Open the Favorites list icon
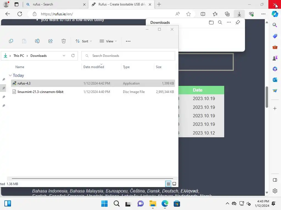The height and width of the screenshot is (210, 281). (x=215, y=14)
